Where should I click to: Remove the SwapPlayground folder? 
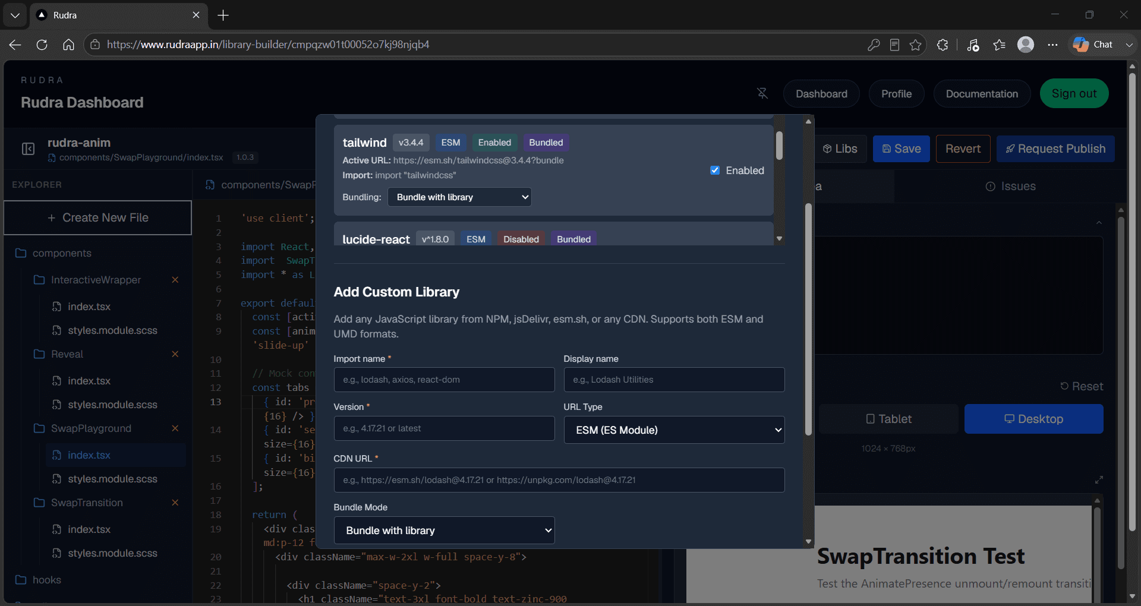[175, 428]
